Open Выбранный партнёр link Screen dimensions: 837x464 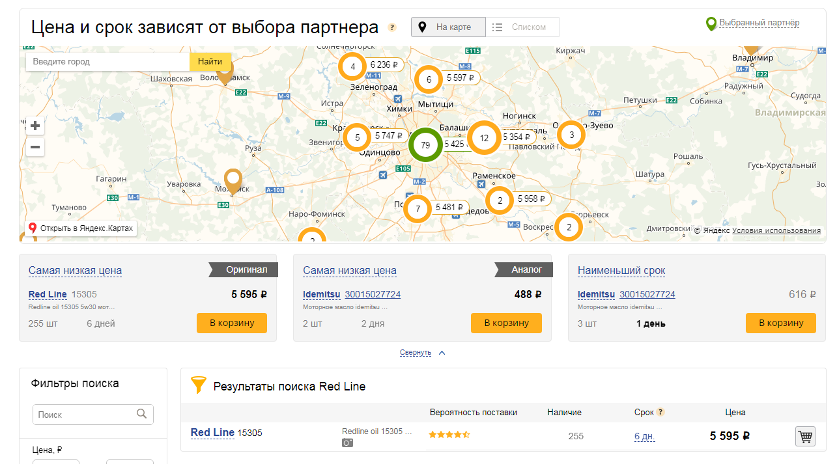(x=759, y=23)
